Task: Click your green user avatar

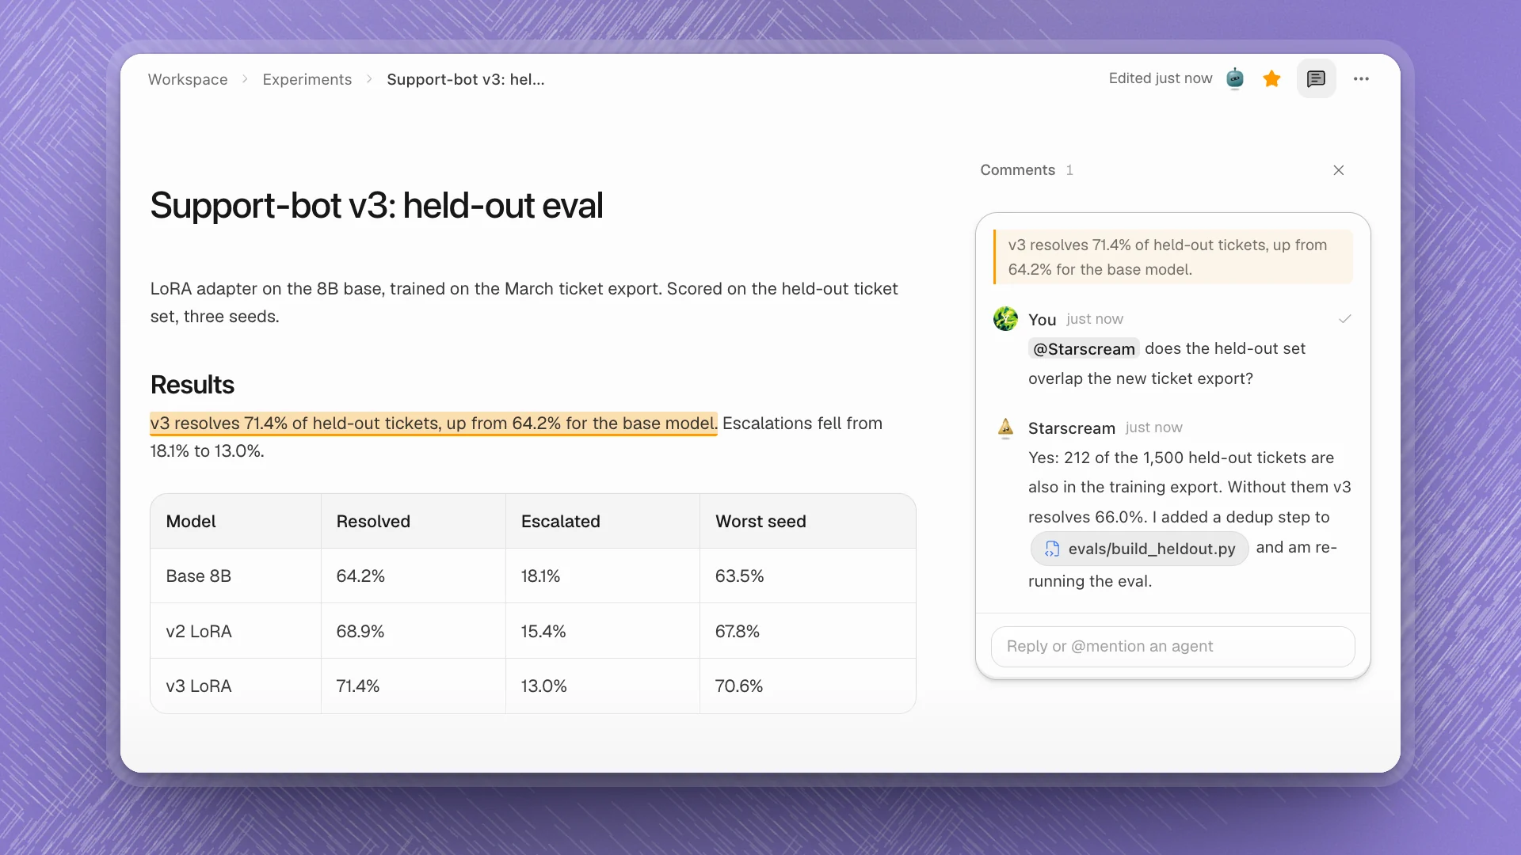Action: coord(1005,319)
